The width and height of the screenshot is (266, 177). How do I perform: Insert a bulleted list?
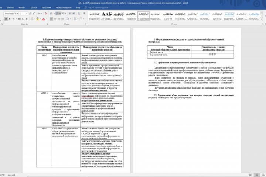point(52,13)
